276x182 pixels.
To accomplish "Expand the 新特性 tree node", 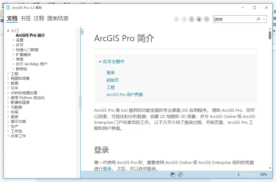I will [x=13, y=69].
